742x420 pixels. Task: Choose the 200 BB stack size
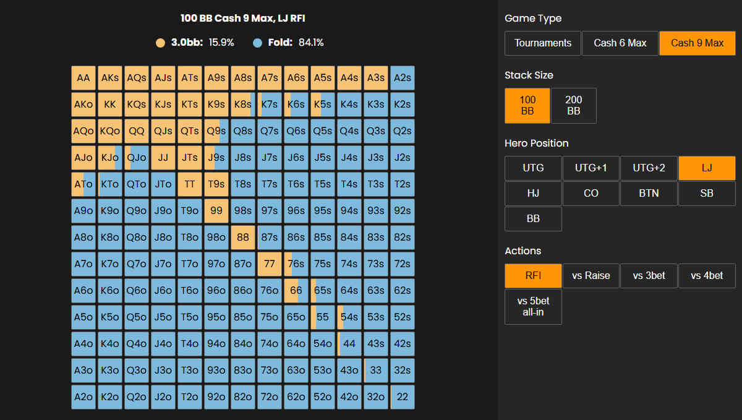coord(573,105)
